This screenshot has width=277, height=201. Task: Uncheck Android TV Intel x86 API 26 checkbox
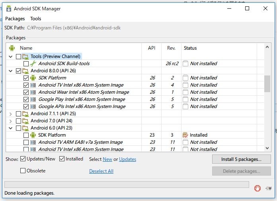click(26, 85)
